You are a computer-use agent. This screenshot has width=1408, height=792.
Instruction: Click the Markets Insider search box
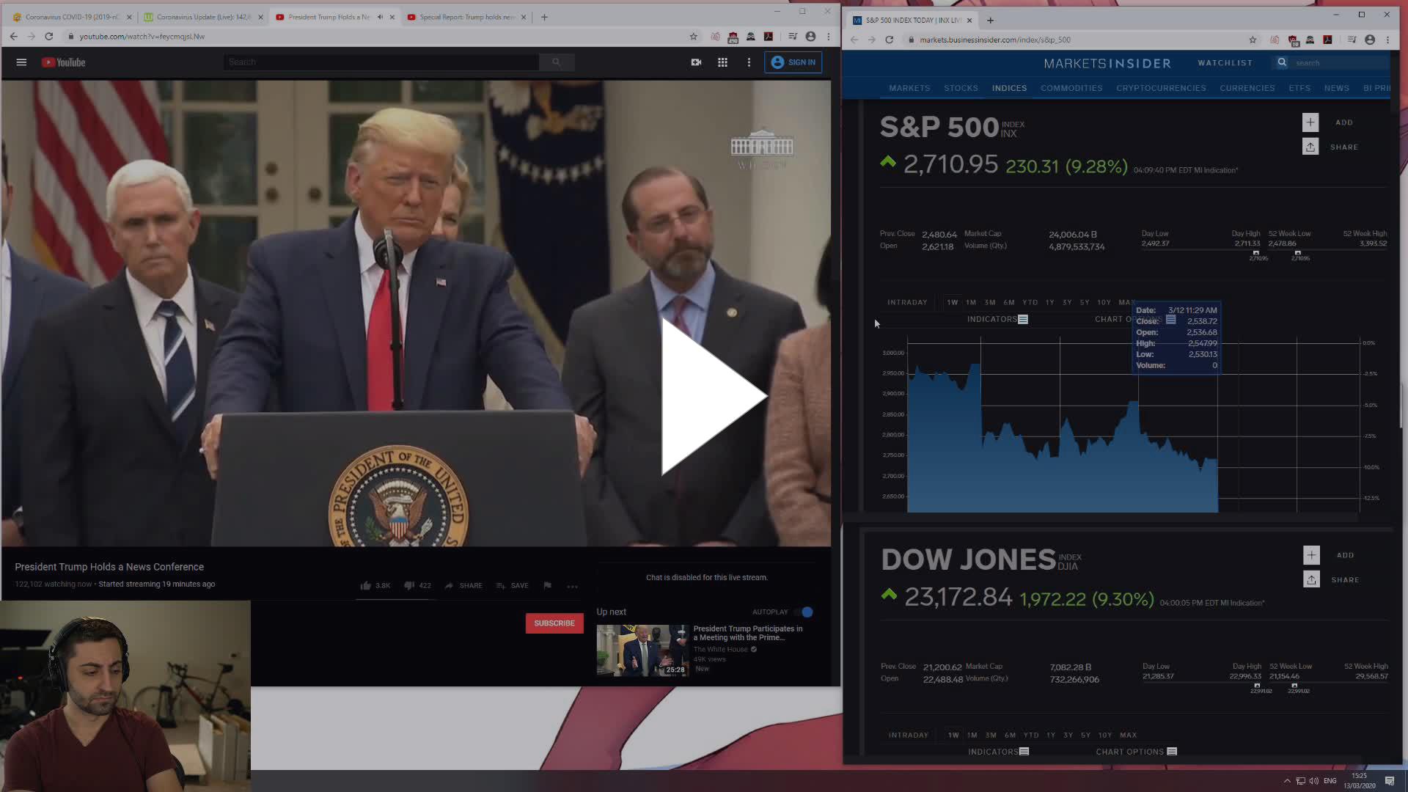tap(1341, 63)
